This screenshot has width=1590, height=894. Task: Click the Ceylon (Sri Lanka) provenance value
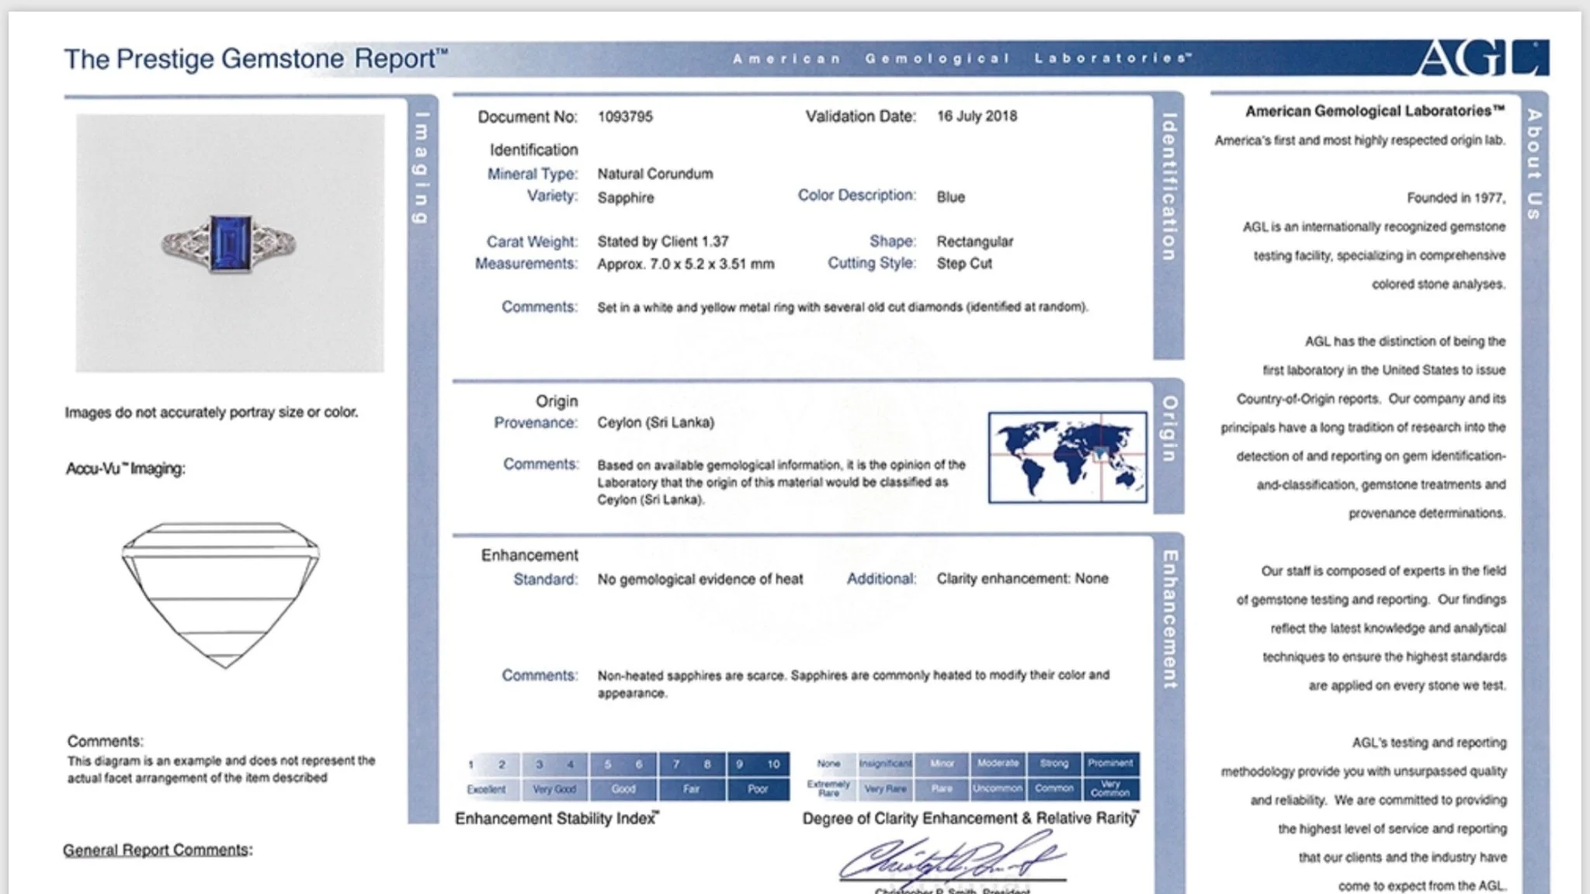tap(655, 423)
